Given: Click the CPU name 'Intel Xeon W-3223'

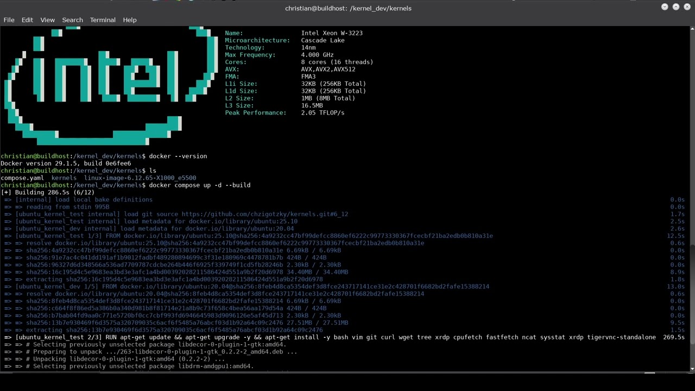Looking at the screenshot, I should coord(332,33).
